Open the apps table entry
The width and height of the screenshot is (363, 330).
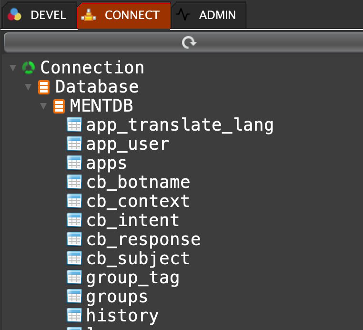pyautogui.click(x=106, y=163)
